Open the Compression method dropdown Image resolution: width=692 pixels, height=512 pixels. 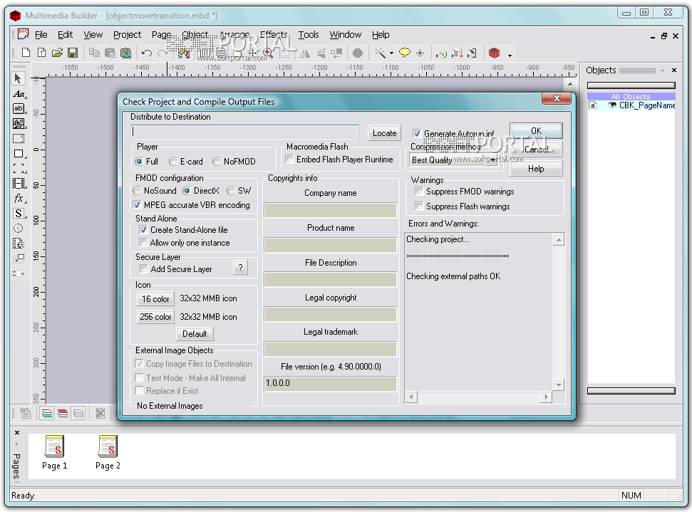[454, 160]
